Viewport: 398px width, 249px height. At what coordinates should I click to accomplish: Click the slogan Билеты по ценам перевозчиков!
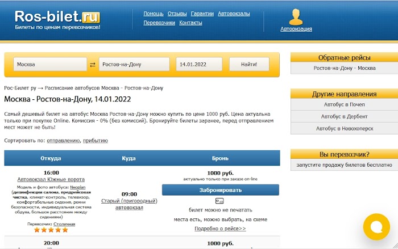57,27
